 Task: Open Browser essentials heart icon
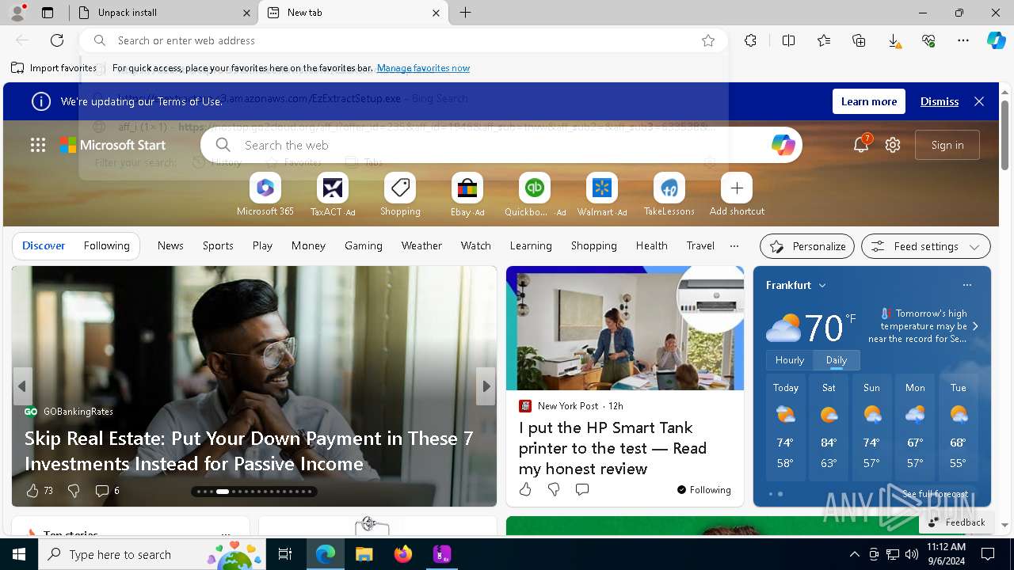tap(928, 40)
